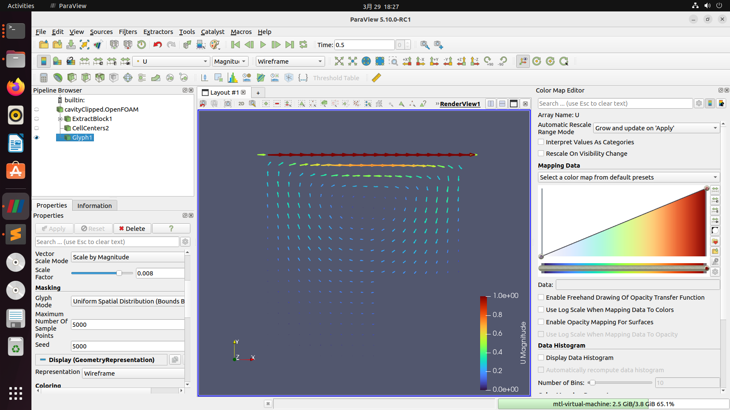The height and width of the screenshot is (410, 730).
Task: Open color map default presets dropdown
Action: click(x=628, y=177)
